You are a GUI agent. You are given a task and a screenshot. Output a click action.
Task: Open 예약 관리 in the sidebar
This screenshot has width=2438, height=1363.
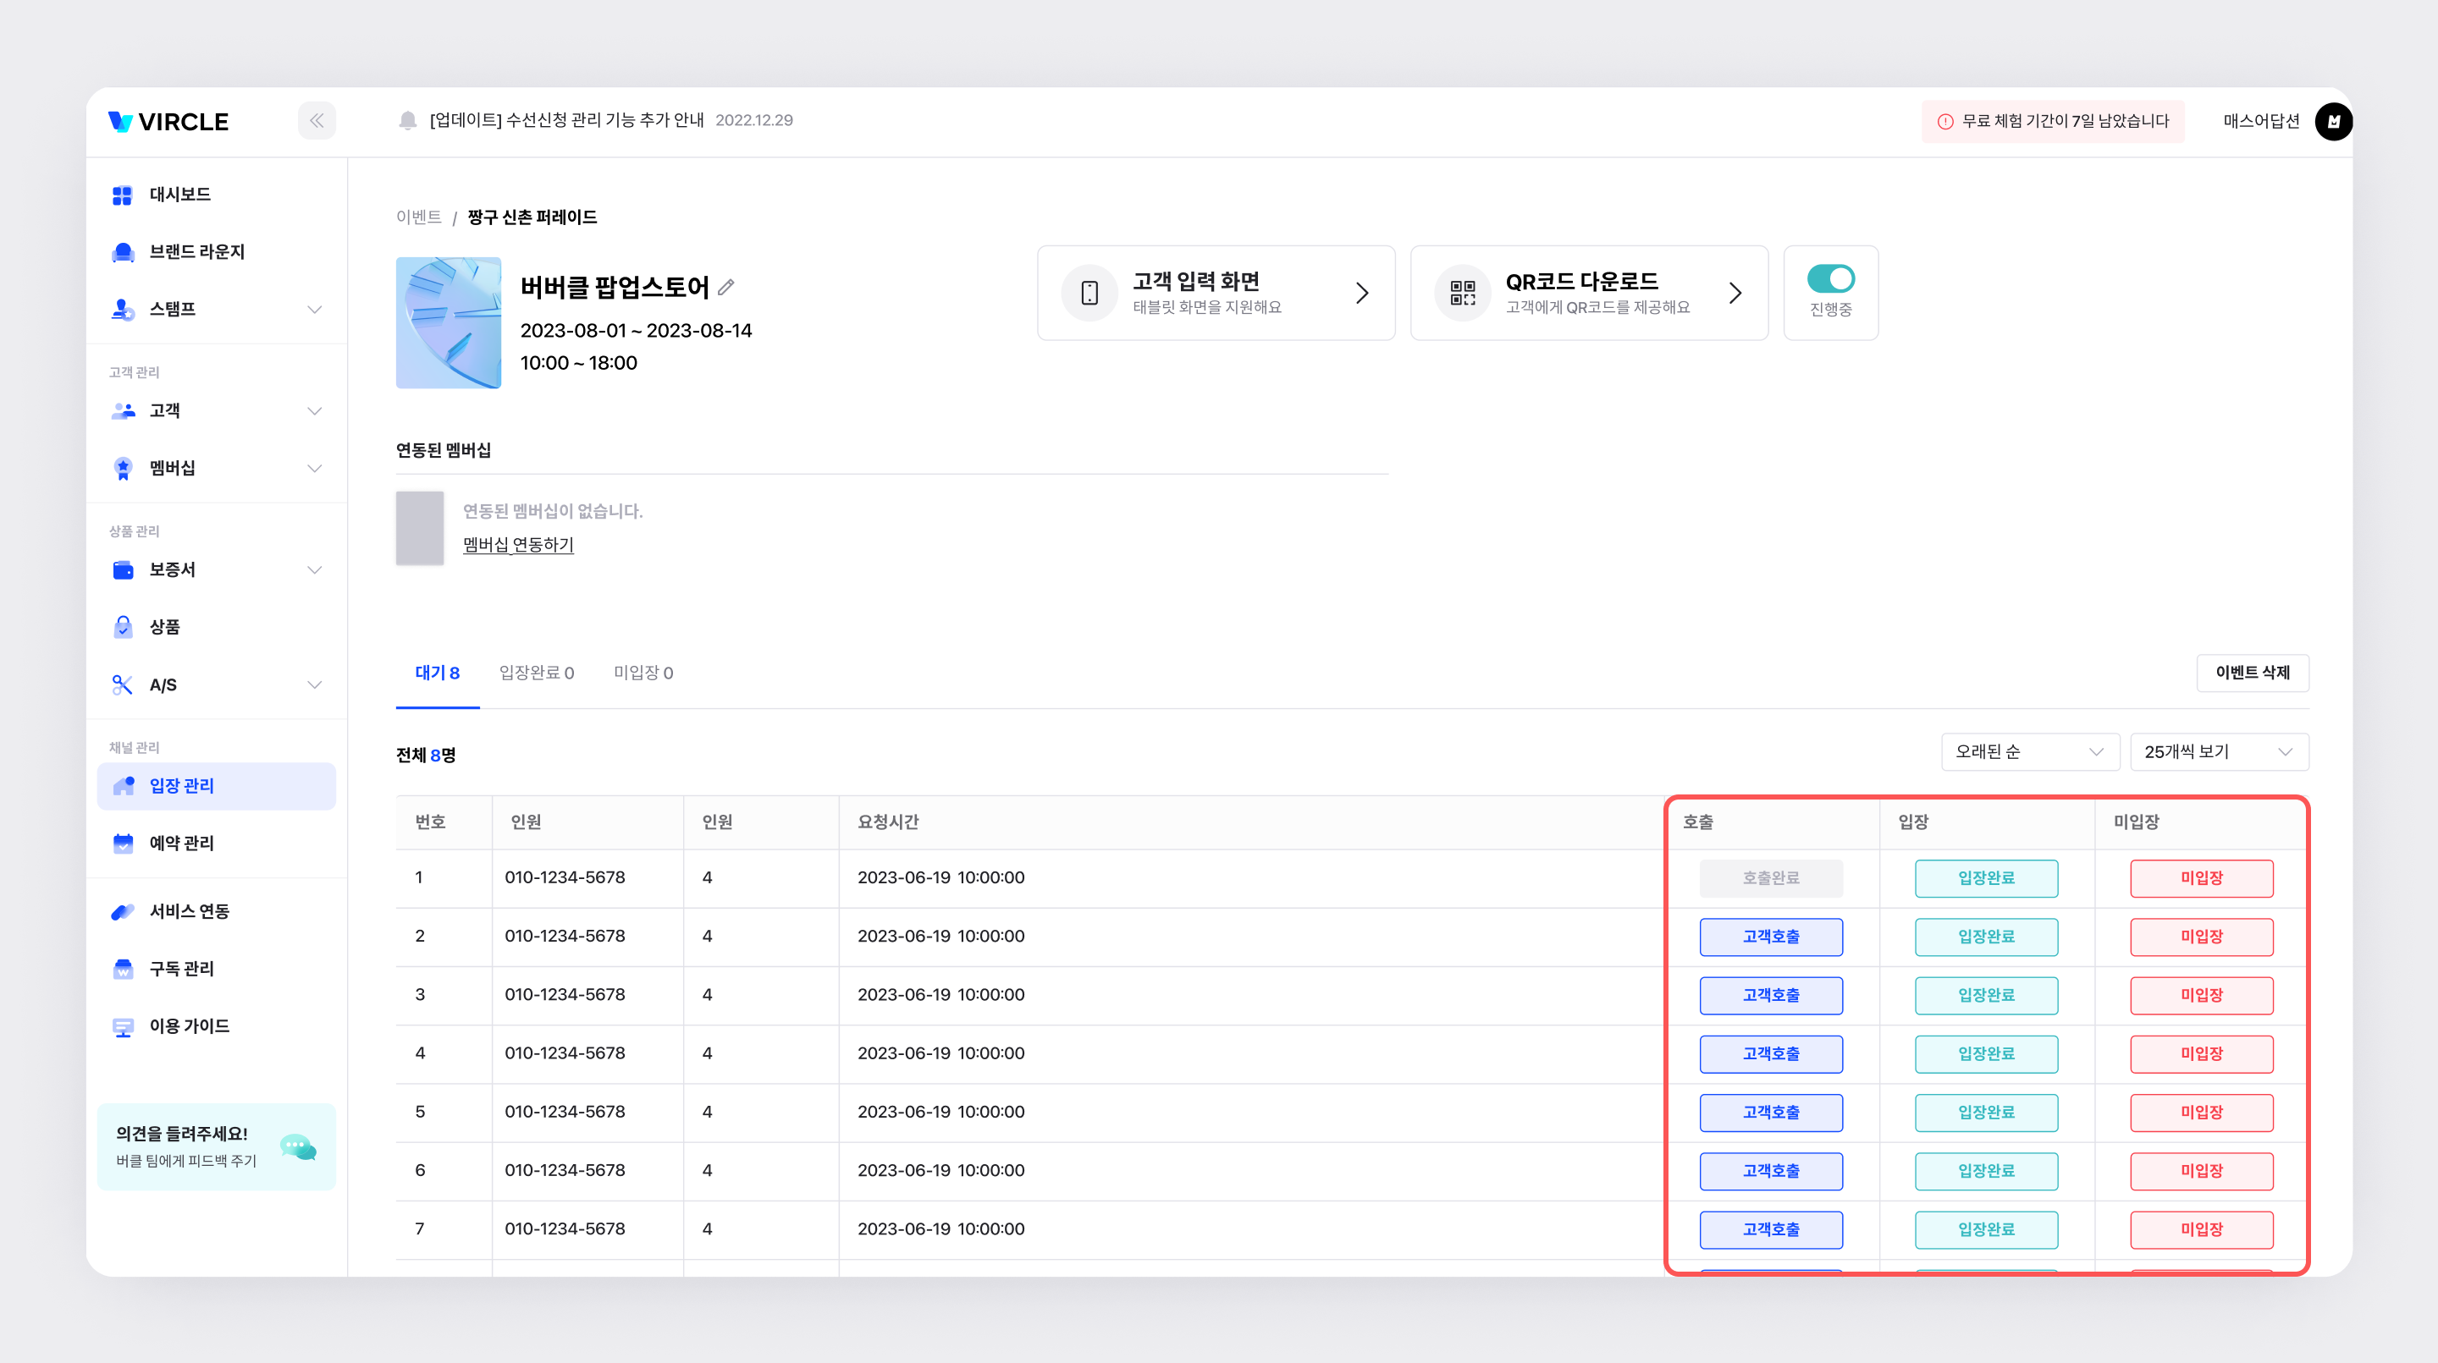point(181,843)
